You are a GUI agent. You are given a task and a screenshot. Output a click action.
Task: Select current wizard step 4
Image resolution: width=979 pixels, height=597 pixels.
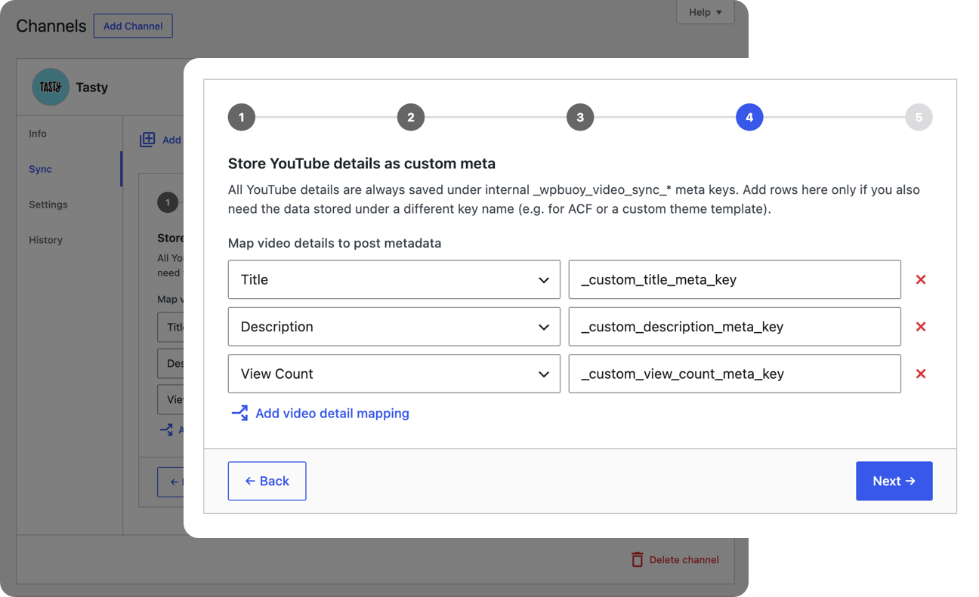click(x=749, y=117)
